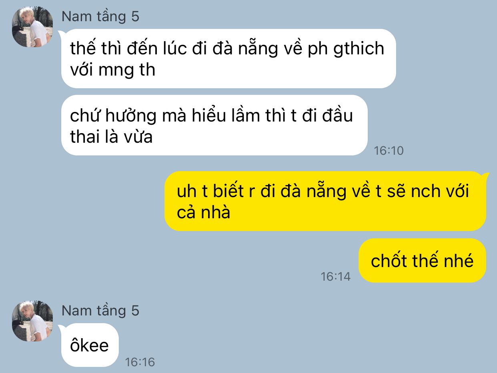
Task: Select the yellow message starting 'uh t biết r'
Action: 325,201
